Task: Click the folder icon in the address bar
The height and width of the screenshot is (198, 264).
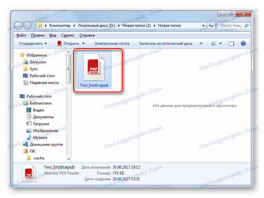Action: tap(40, 25)
